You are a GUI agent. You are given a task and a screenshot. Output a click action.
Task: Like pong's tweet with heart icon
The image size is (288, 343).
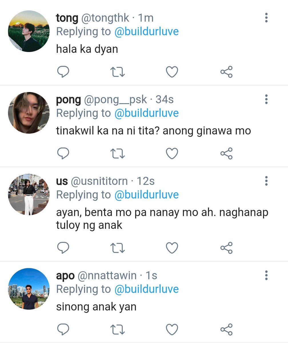pos(172,154)
